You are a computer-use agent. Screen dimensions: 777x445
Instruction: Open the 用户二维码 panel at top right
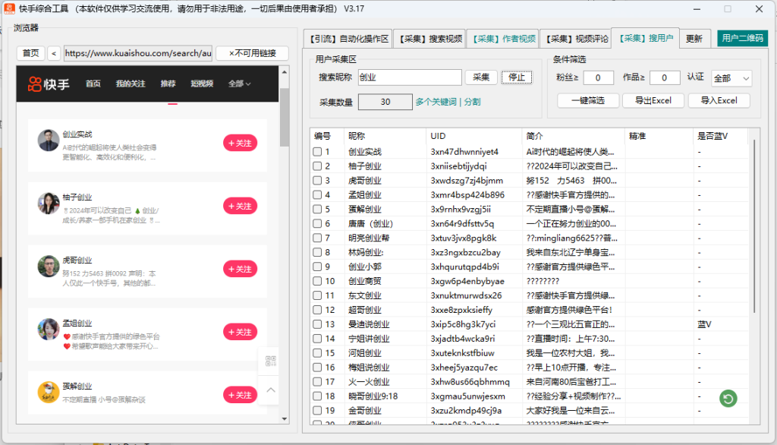(x=741, y=37)
